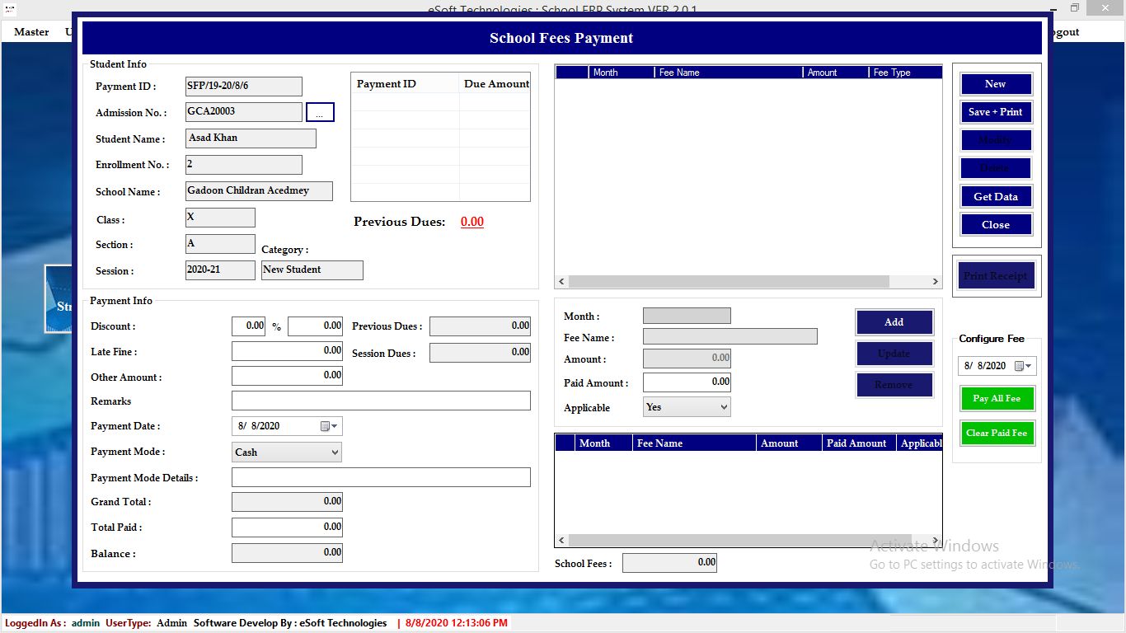
Task: Click the Class field showing X
Action: (220, 218)
